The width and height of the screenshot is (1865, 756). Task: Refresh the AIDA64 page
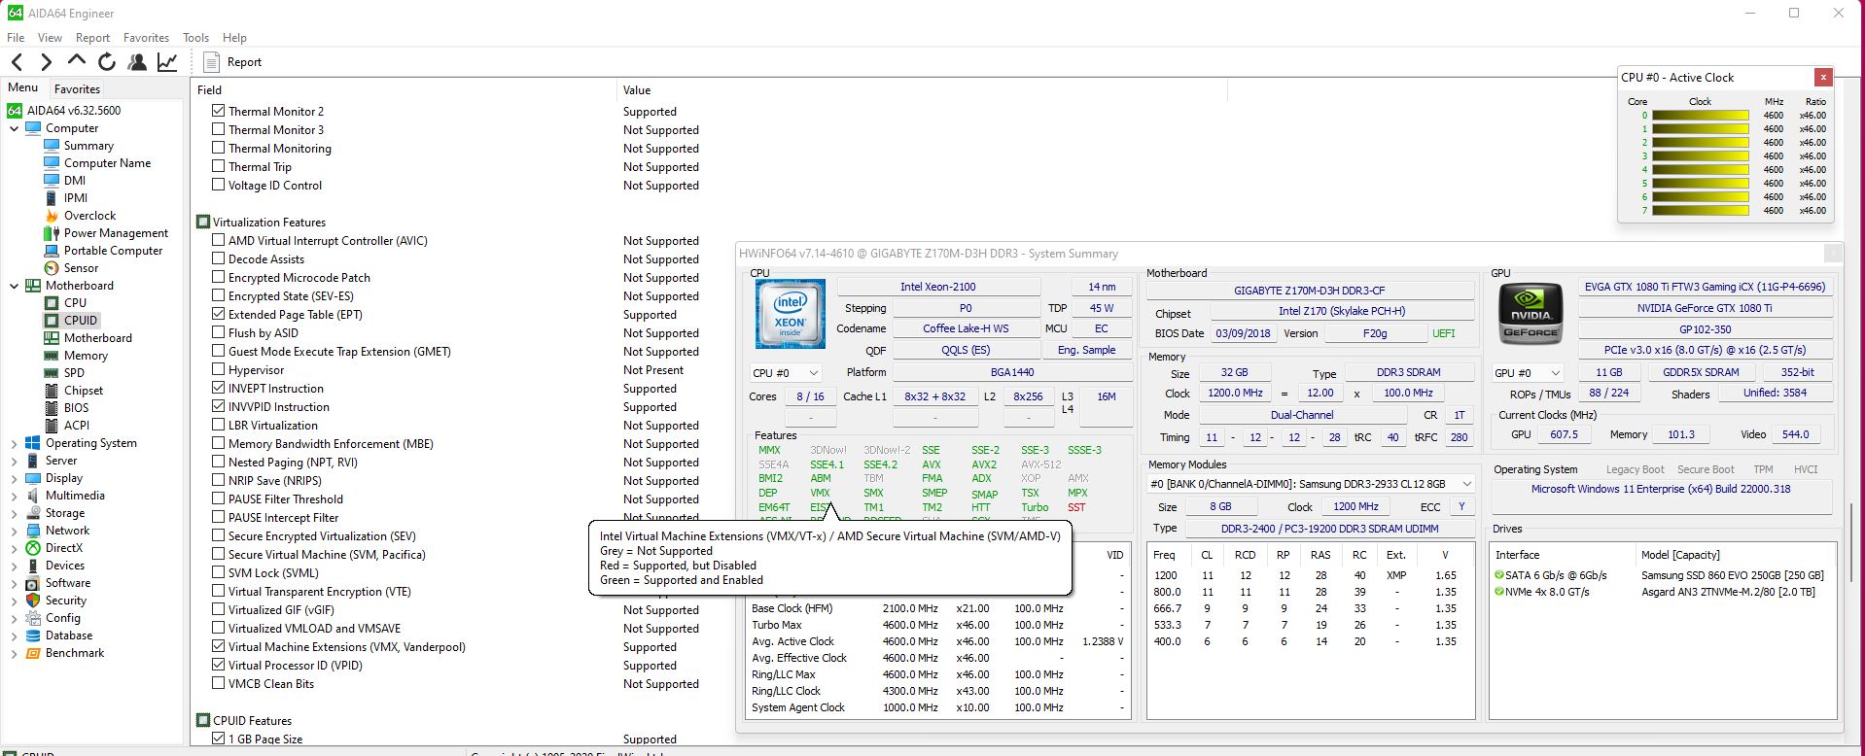pyautogui.click(x=107, y=62)
